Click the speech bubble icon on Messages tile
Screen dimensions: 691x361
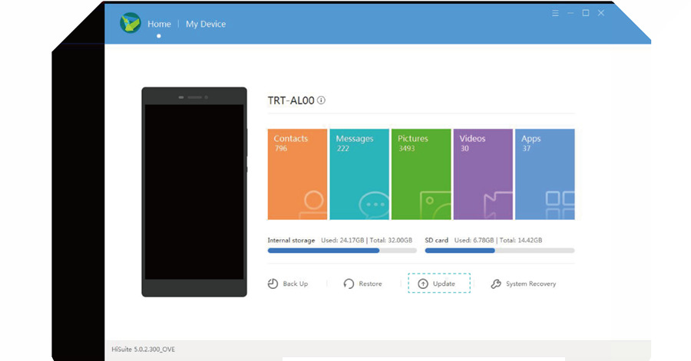coord(374,205)
